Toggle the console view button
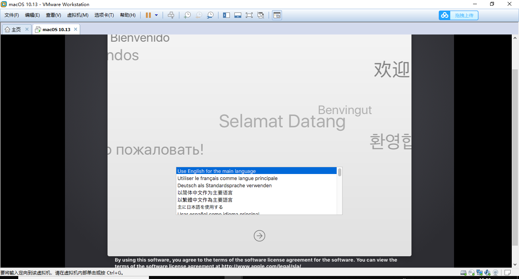519x279 pixels. tap(277, 15)
